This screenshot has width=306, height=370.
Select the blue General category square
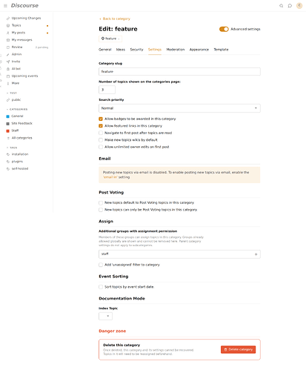(7, 116)
